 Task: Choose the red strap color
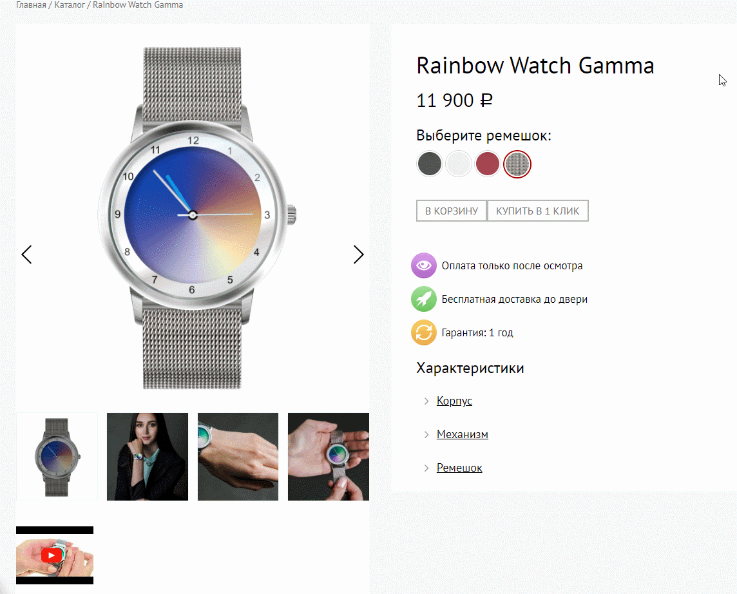488,164
